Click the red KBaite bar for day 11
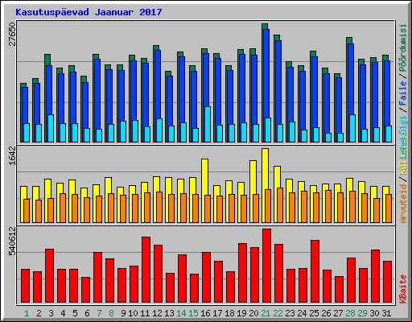 (146, 270)
